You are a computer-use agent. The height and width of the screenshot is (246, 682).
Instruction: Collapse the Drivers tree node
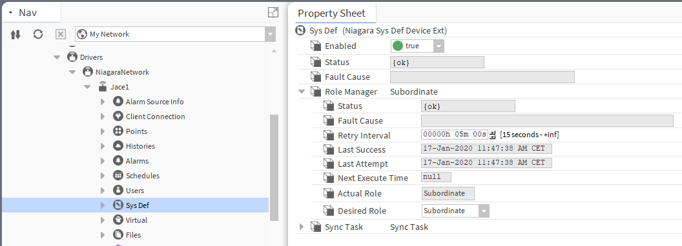coord(57,57)
